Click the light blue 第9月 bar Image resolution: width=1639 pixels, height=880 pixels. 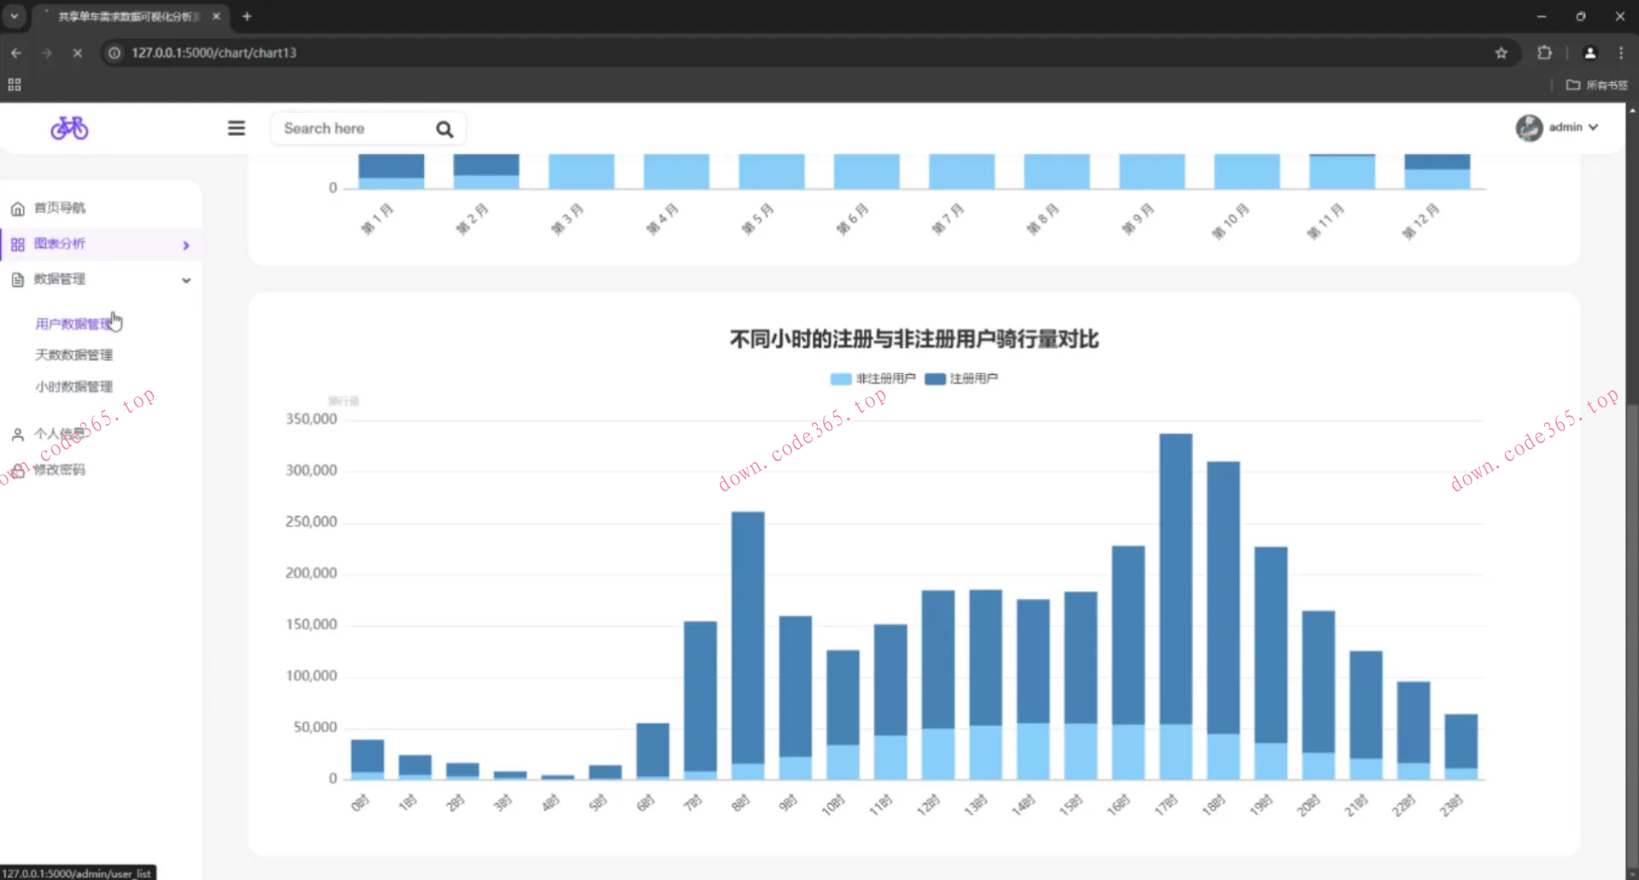pos(1152,171)
